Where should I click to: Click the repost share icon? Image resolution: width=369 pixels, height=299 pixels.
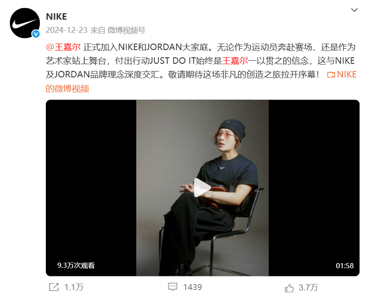click(x=54, y=287)
